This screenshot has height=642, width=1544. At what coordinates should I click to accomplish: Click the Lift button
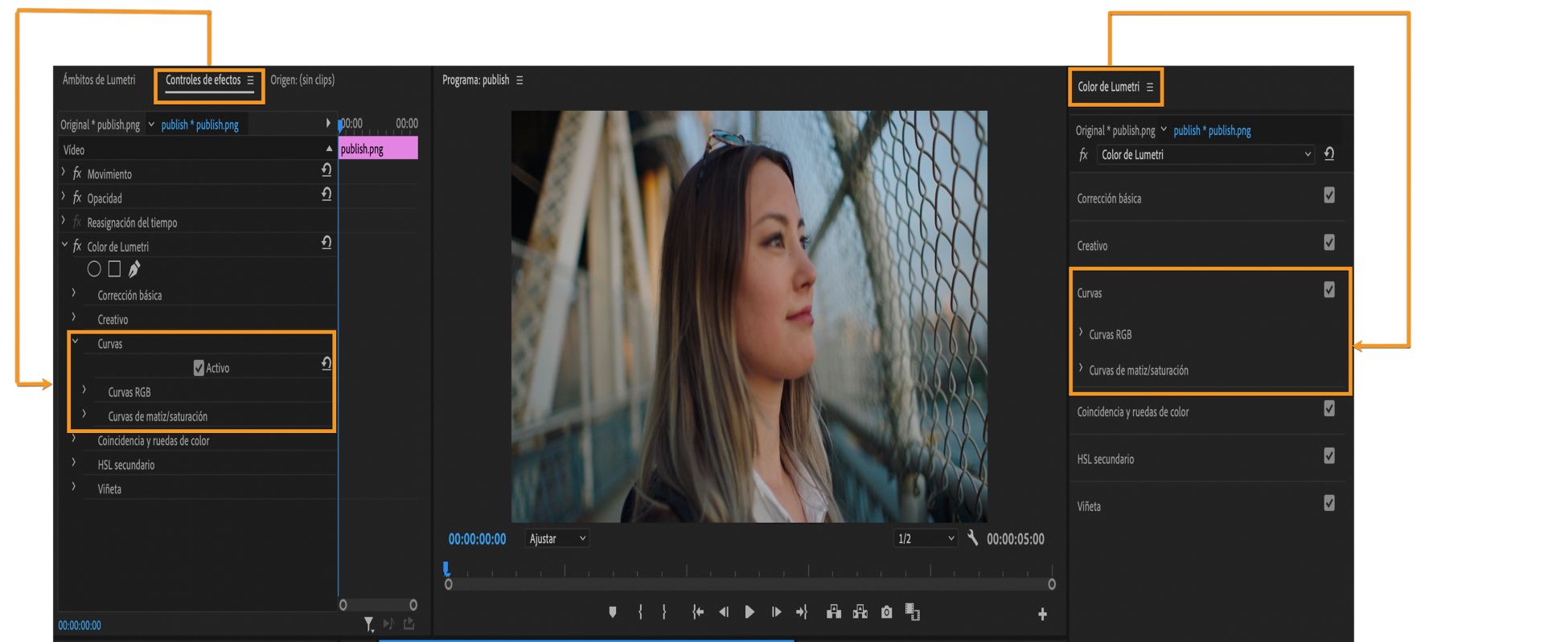[x=834, y=612]
